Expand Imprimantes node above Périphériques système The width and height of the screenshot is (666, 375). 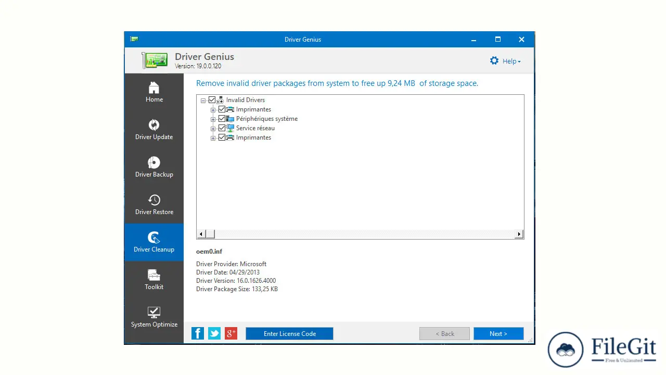(x=213, y=110)
